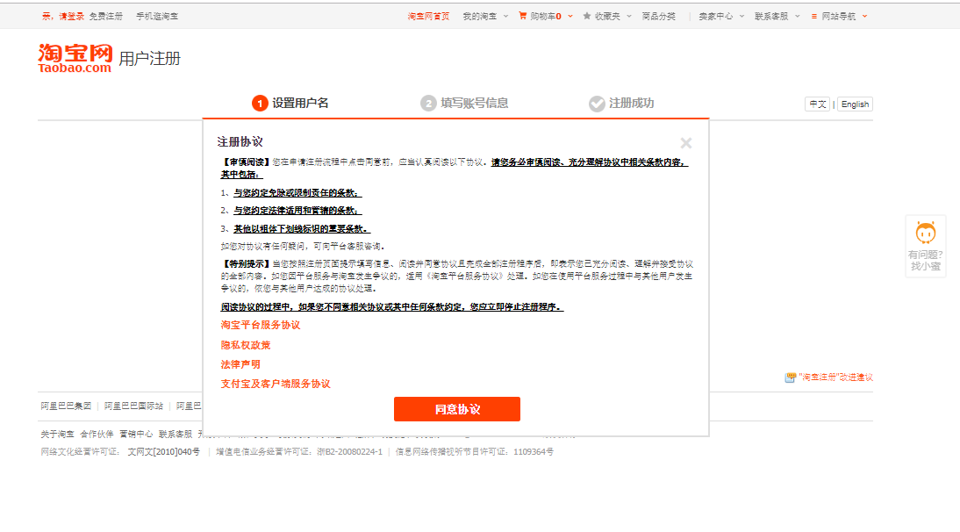
Task: Click 合作伙伴 footer link
Action: 97,434
